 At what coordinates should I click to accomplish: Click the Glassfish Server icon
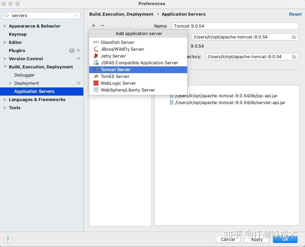[96, 42]
